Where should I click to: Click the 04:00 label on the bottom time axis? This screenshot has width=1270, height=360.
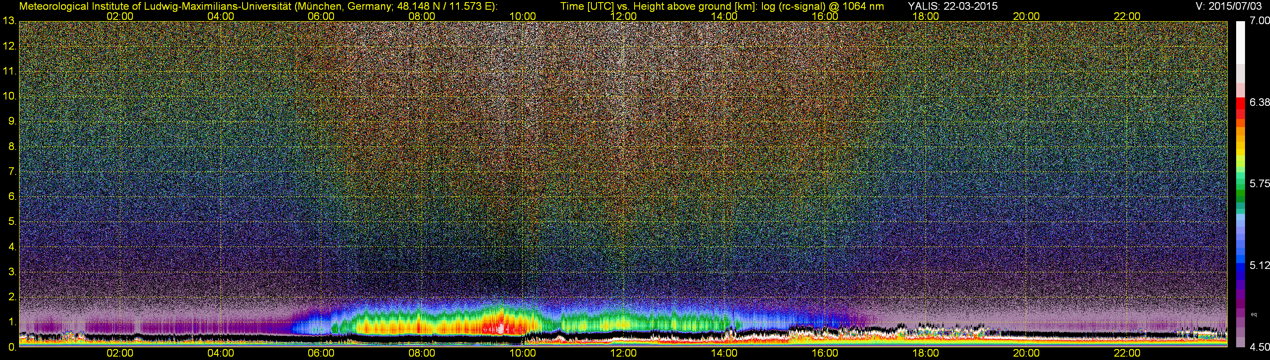pyautogui.click(x=221, y=354)
